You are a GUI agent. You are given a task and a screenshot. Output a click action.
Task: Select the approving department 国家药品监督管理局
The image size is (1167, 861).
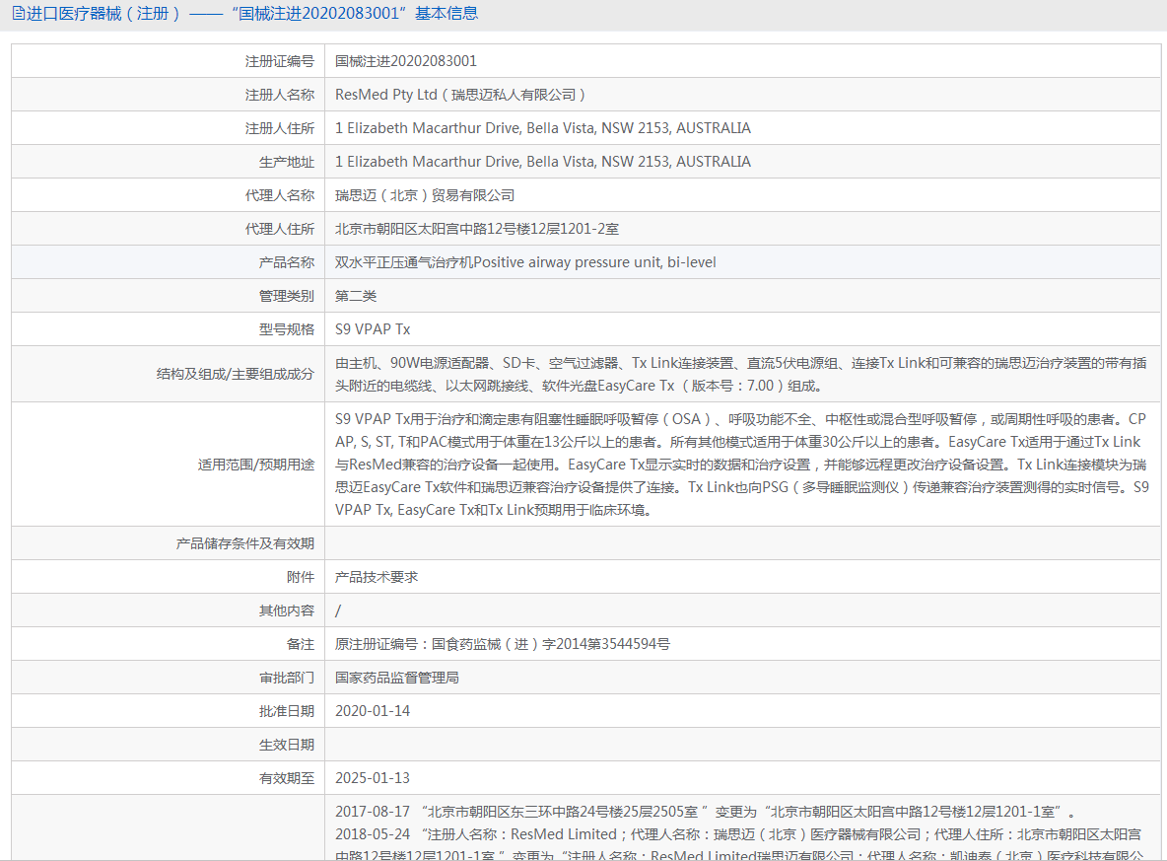tap(397, 678)
